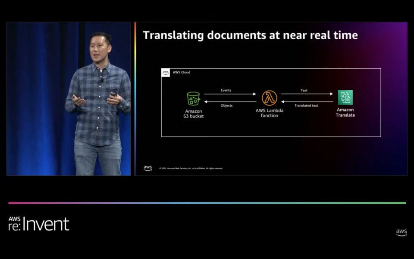The image size is (414, 259).
Task: Click the Objects arrow pointing to S3
Action: pos(230,102)
